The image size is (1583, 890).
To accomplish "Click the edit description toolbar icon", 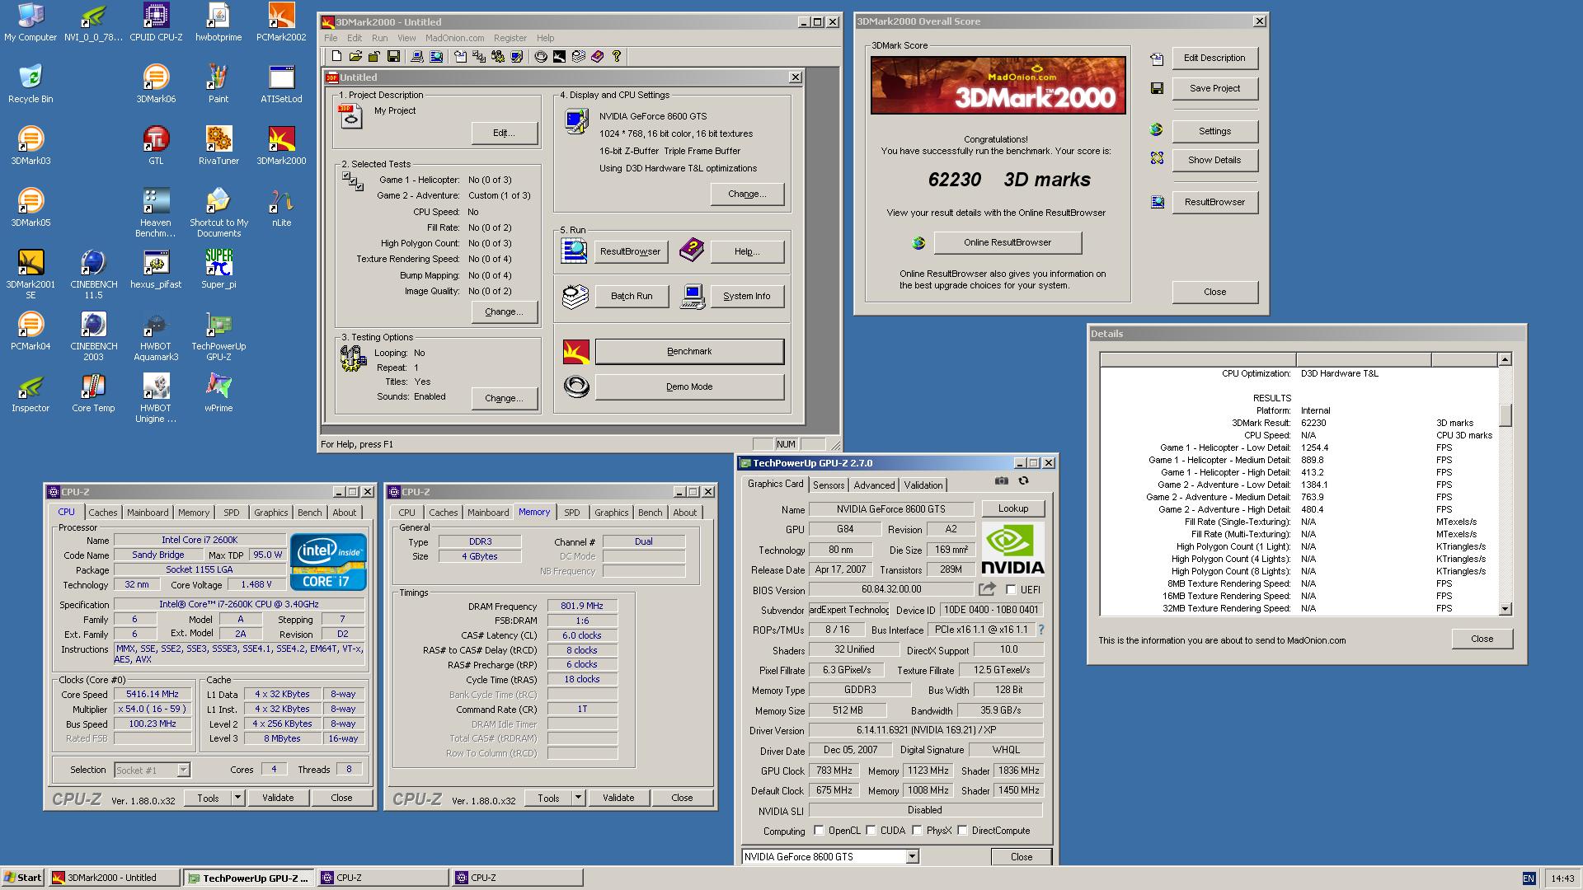I will click(460, 56).
